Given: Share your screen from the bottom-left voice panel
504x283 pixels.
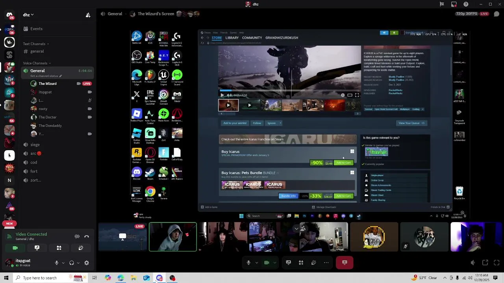Looking at the screenshot, I should tap(37, 248).
